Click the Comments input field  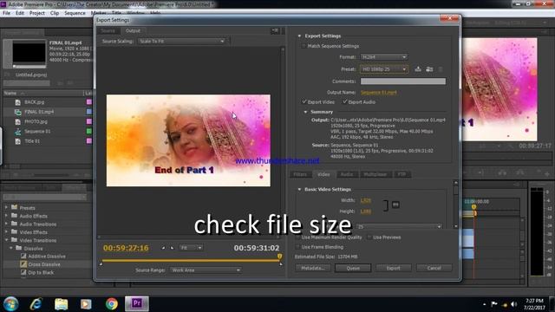click(402, 81)
